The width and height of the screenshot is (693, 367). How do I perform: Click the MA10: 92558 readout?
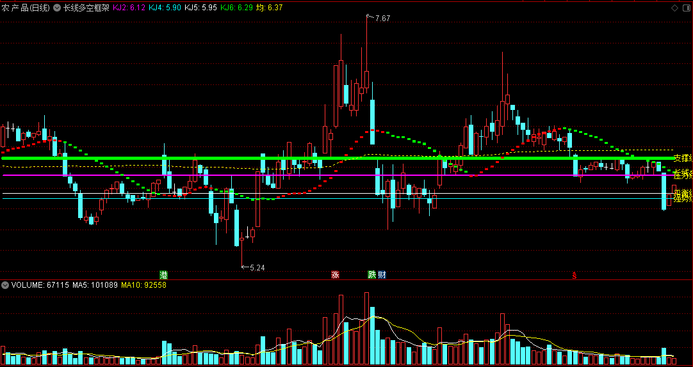click(x=143, y=285)
